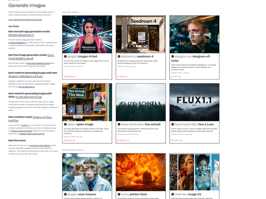Image resolution: width=266 pixels, height=199 pixels.
Task: Click the rocket runs icon under flux-1.1-pro
Action: (x=172, y=140)
